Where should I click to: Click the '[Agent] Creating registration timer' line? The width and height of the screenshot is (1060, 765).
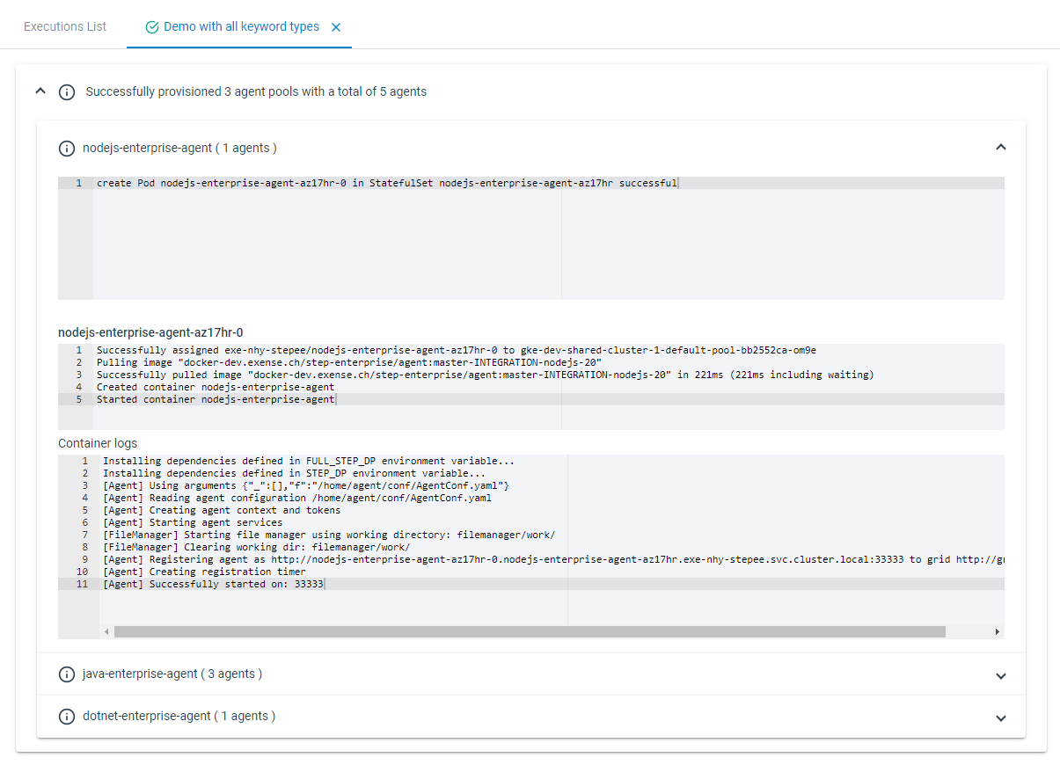tap(204, 572)
